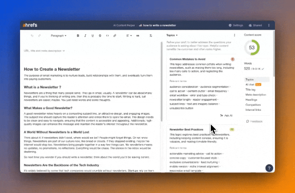The width and height of the screenshot is (295, 193).
Task: Toggle italic formatting
Action: tap(85, 35)
